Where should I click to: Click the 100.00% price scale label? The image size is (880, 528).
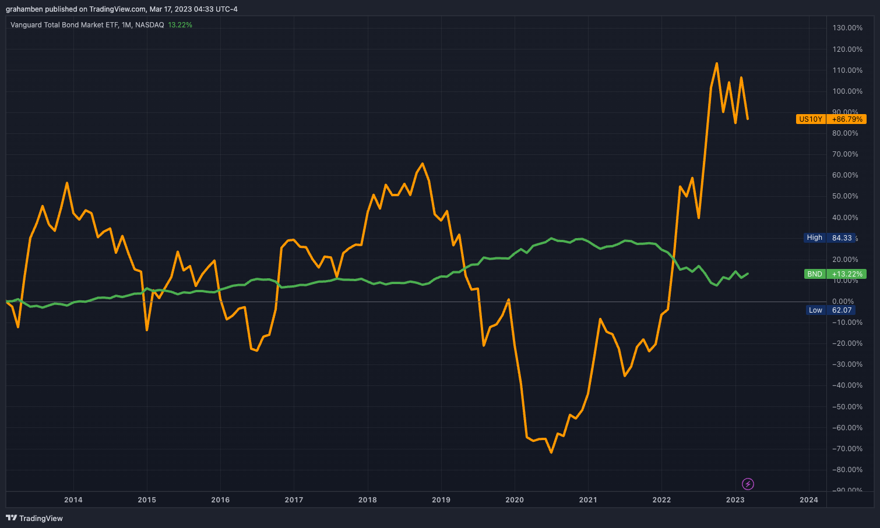(847, 91)
